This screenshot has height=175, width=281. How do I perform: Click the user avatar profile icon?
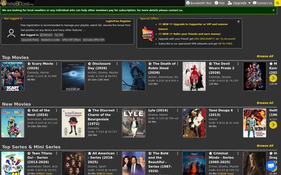[11, 33]
